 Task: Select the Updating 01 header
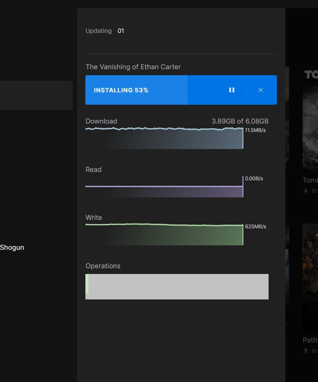tap(105, 31)
